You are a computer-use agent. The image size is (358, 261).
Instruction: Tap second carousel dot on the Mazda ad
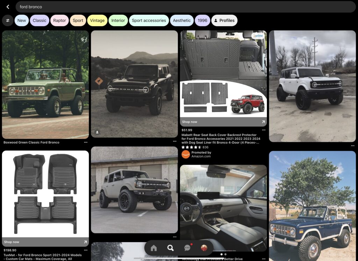(225, 254)
